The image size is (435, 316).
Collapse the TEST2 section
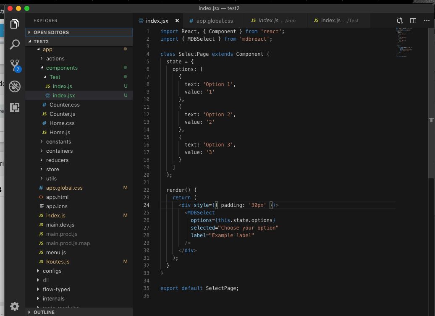[79, 42]
